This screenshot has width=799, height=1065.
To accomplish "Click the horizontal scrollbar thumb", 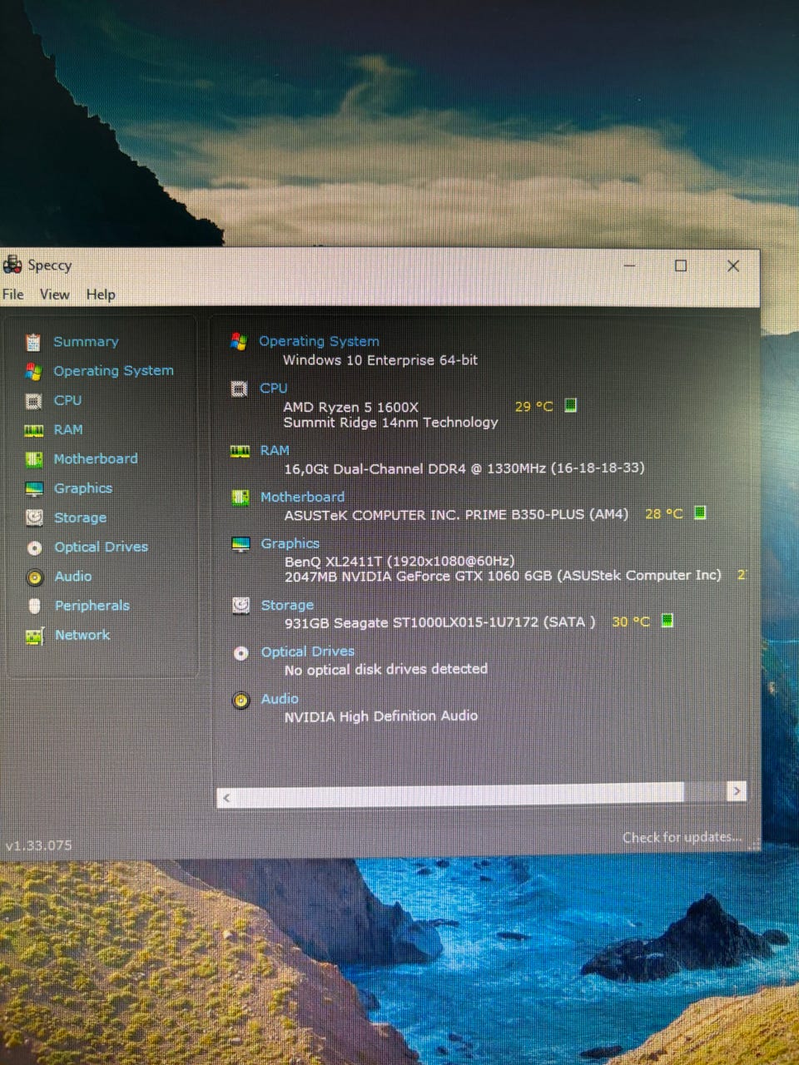I will (459, 795).
